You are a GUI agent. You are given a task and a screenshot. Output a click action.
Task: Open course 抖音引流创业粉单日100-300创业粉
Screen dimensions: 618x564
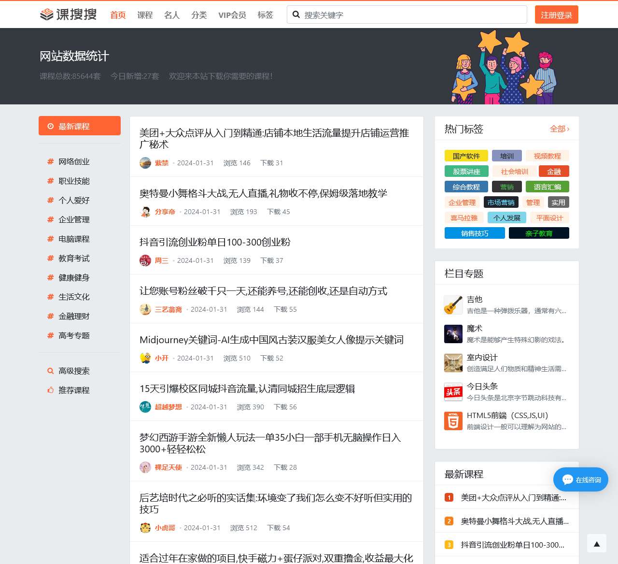215,242
